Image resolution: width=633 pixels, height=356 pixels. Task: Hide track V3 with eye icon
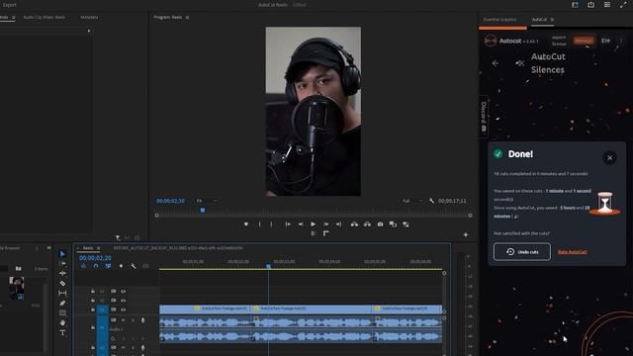click(123, 291)
